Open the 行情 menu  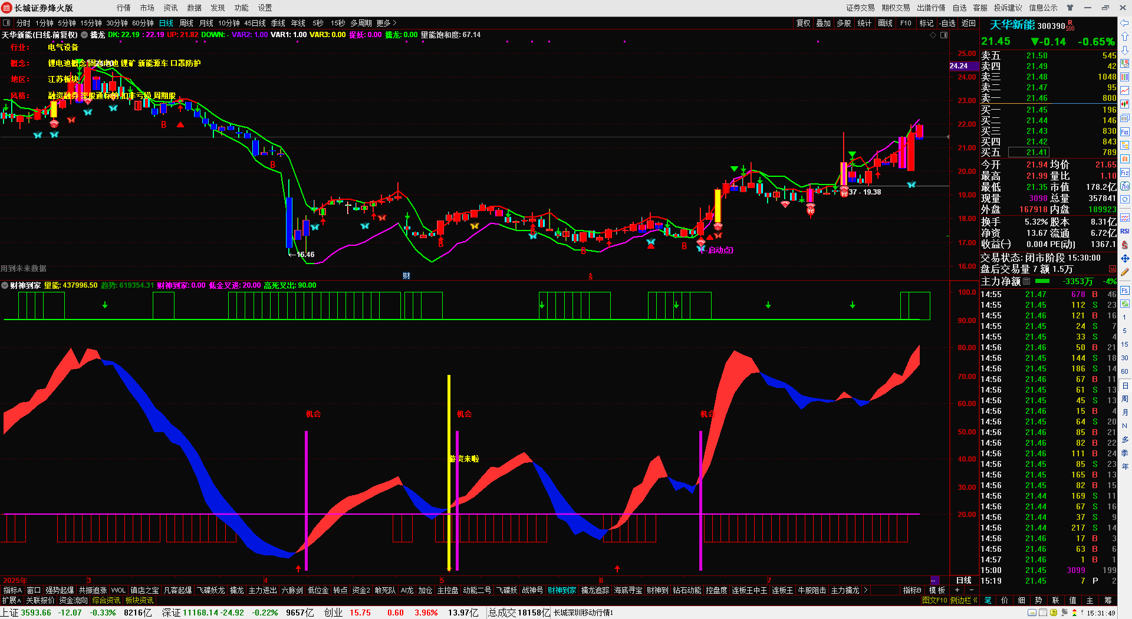tap(124, 8)
